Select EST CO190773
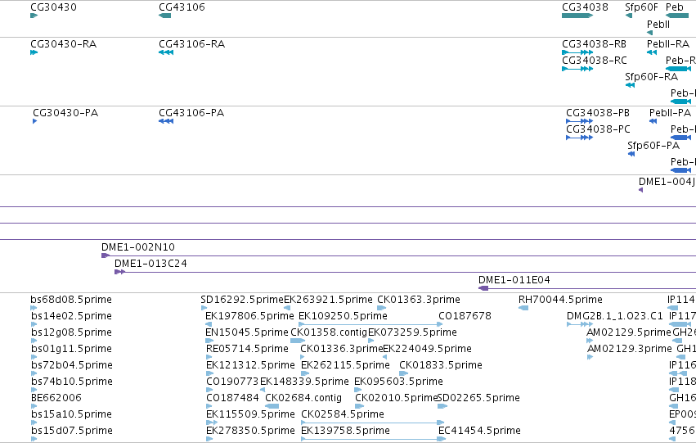This screenshot has width=696, height=443. pyautogui.click(x=232, y=382)
